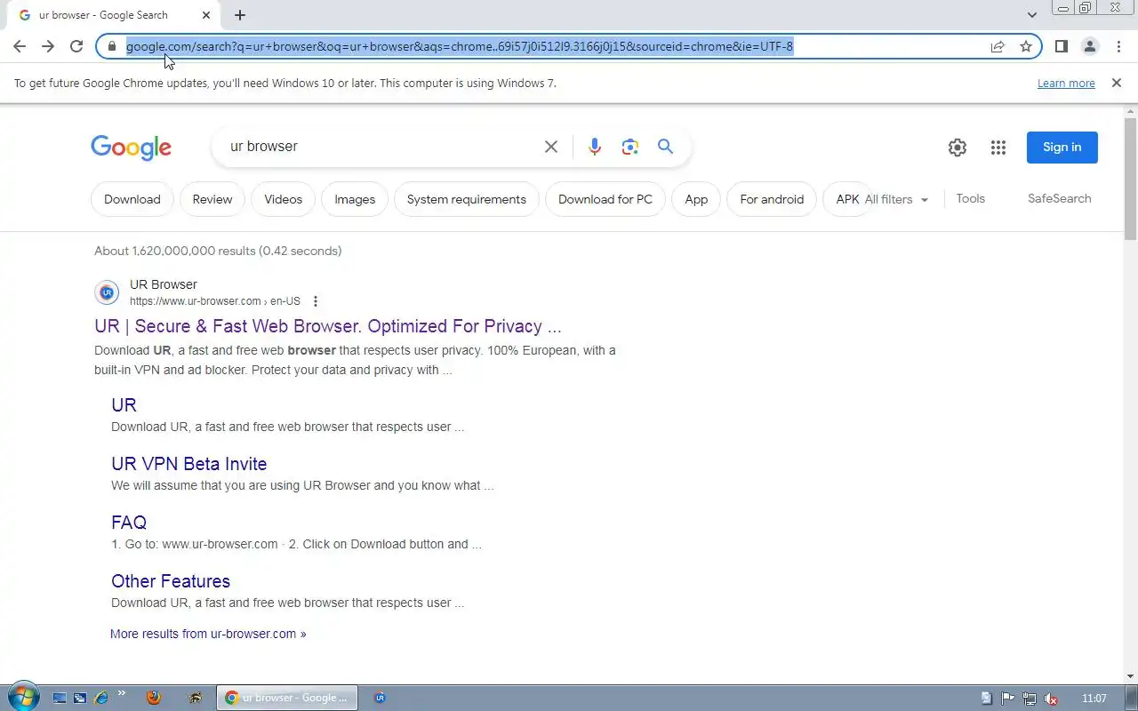Viewport: 1138px width, 711px height.
Task: View site information via the lock icon
Action: 112,46
